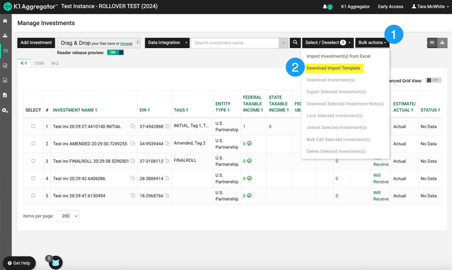The height and width of the screenshot is (270, 452).
Task: Click copy icon beside Test inv FINALROLL name
Action: tap(133, 161)
